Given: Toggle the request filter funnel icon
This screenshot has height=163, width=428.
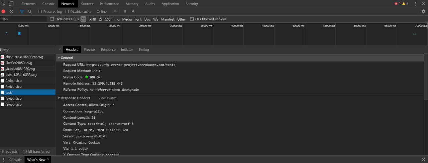Looking at the screenshot, I should tap(22, 11).
